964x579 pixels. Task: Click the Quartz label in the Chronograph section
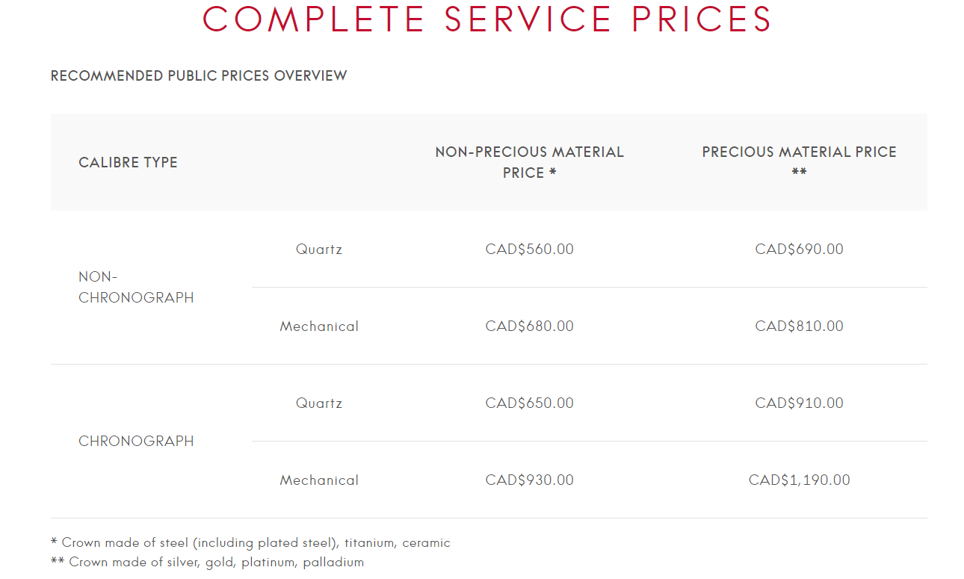(319, 403)
